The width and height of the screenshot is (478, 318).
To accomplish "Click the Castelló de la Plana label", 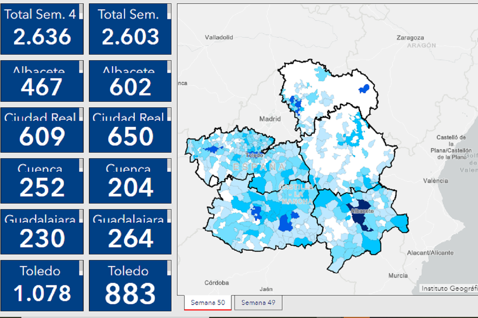I will [451, 147].
